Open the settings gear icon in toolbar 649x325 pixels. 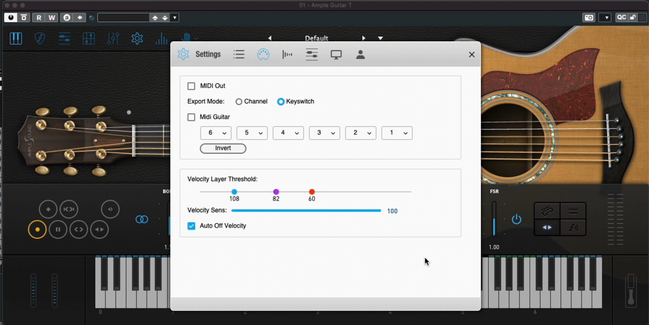tap(137, 39)
